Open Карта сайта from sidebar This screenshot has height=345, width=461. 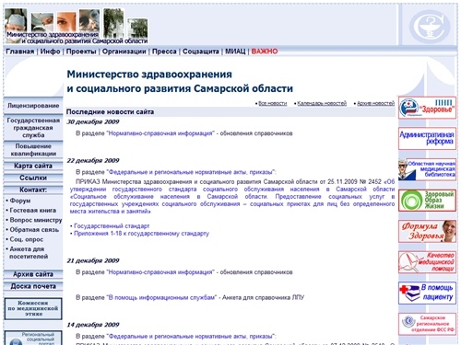[33, 166]
